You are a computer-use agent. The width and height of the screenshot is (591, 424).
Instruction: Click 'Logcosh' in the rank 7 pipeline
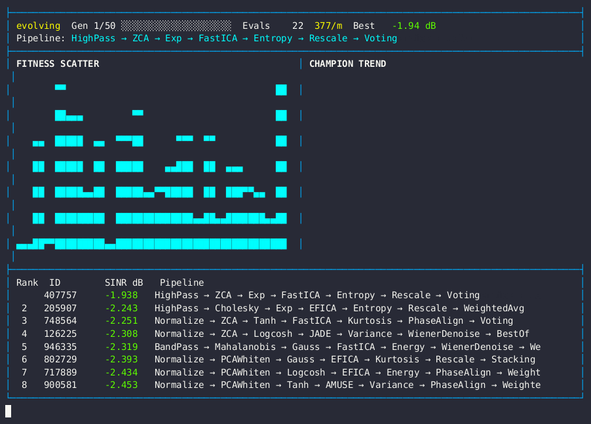306,373
